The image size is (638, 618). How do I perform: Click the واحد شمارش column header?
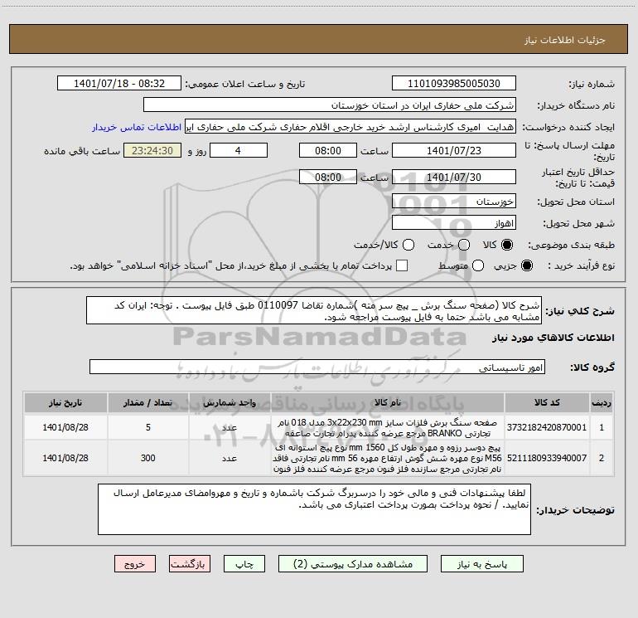point(230,402)
